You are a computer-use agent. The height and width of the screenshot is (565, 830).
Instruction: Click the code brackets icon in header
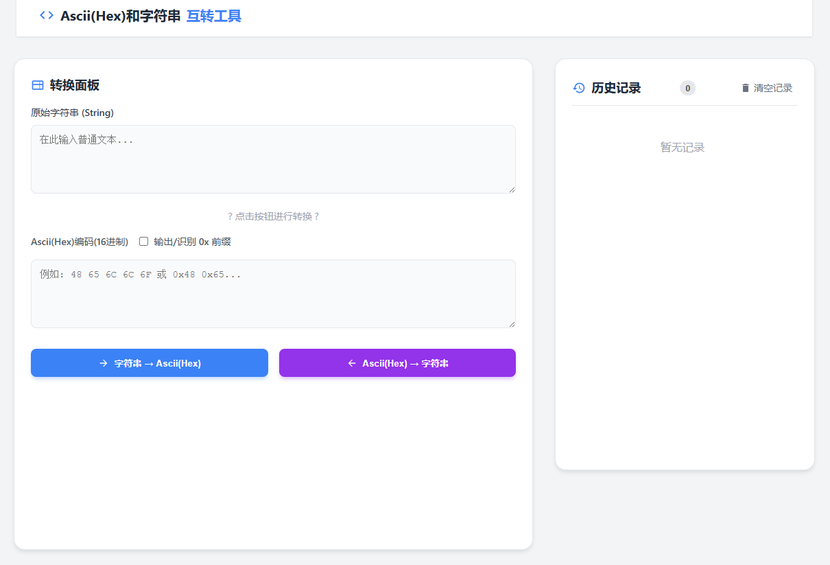[47, 15]
